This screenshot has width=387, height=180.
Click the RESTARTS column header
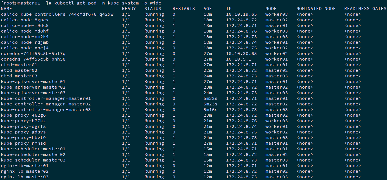[184, 9]
